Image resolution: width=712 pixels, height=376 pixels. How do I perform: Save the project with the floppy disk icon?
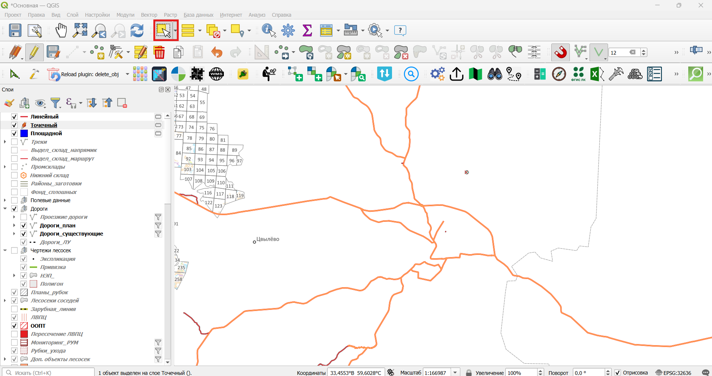tap(15, 30)
